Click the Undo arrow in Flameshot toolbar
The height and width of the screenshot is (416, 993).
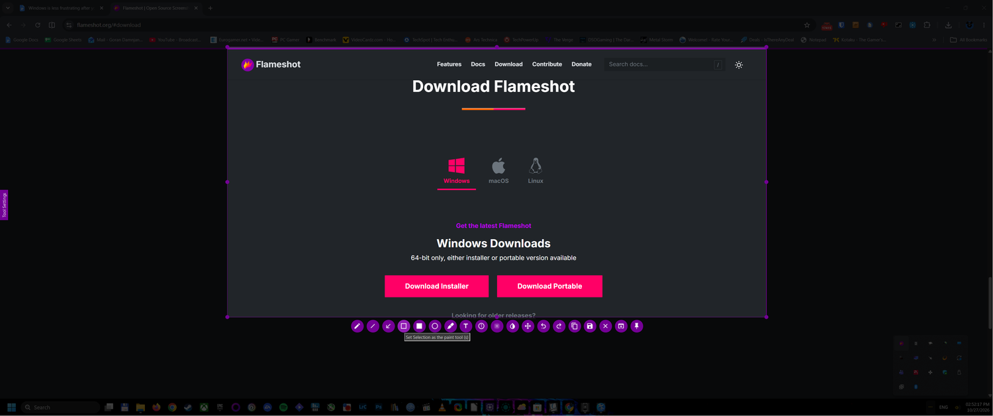[x=544, y=326]
